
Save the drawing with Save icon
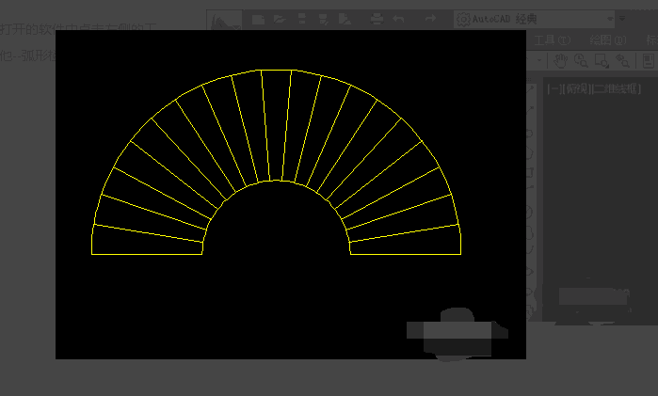point(302,19)
